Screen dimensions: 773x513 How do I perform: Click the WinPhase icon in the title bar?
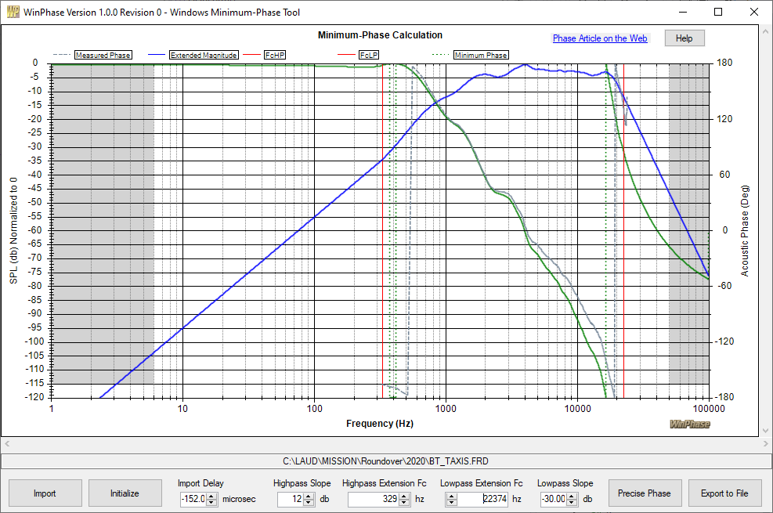(x=12, y=12)
